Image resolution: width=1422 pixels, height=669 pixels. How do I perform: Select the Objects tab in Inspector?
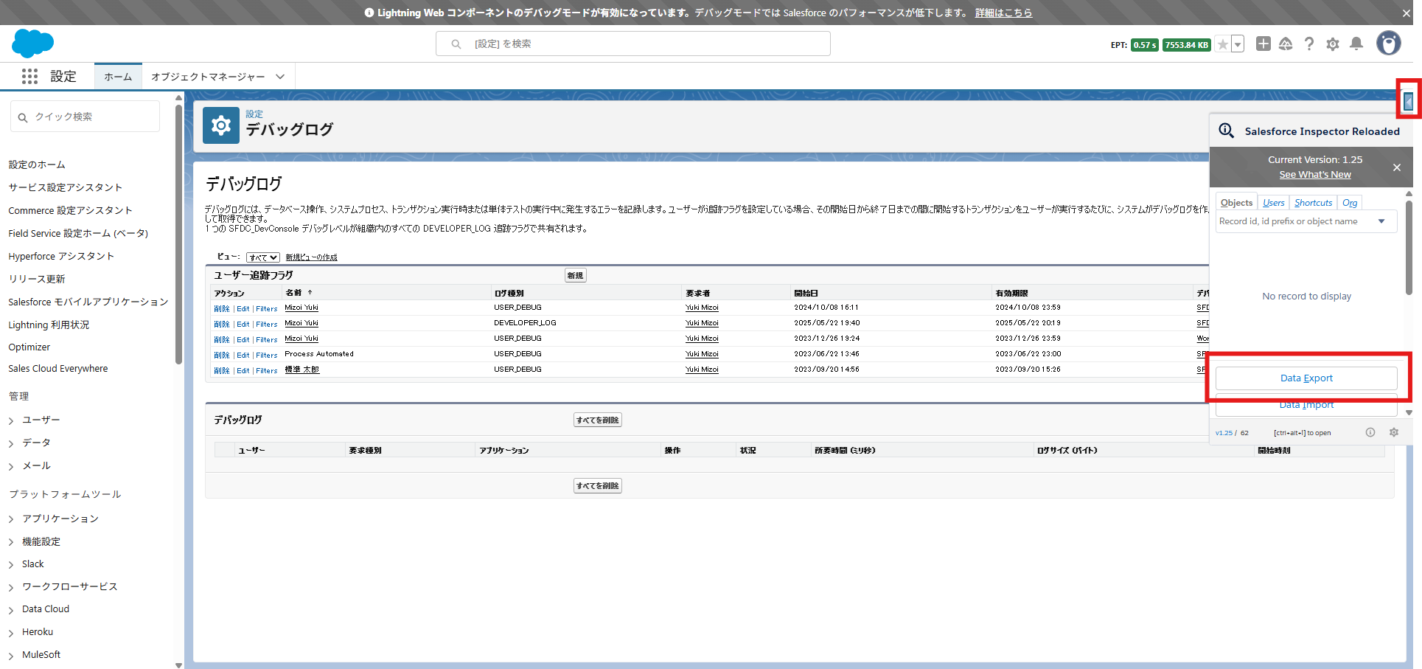coord(1236,203)
